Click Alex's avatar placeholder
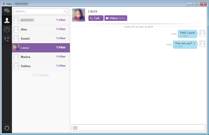The width and height of the screenshot is (209, 135). (x=16, y=29)
